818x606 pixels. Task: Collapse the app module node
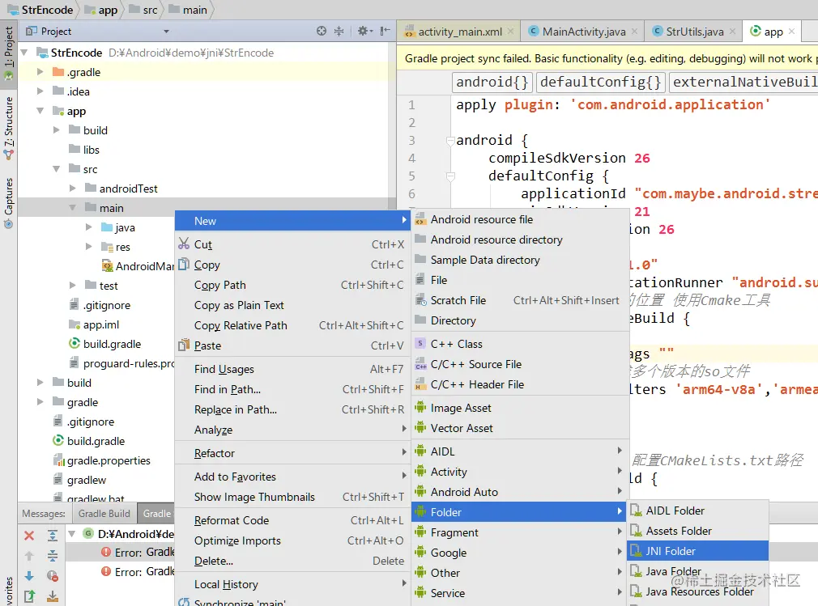[x=40, y=111]
